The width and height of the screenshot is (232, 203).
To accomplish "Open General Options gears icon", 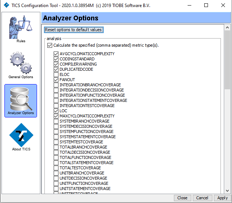I will [21, 63].
